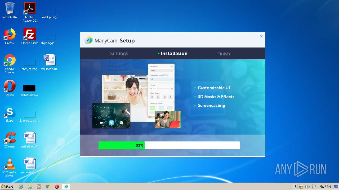Viewport: 339px width, 190px height.
Task: Select the ManyCam setup taskbar button
Action: click(66, 187)
